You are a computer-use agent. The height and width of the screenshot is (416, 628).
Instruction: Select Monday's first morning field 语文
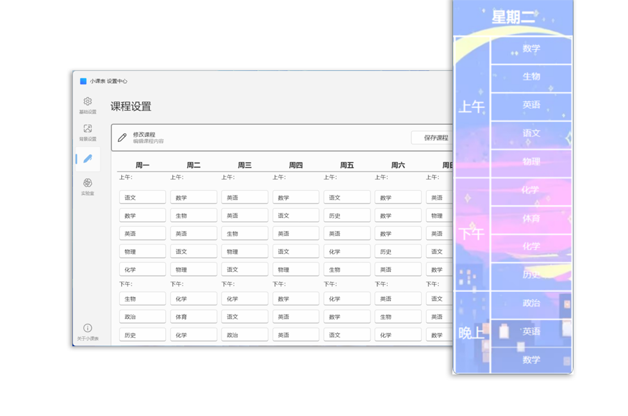[x=142, y=198]
